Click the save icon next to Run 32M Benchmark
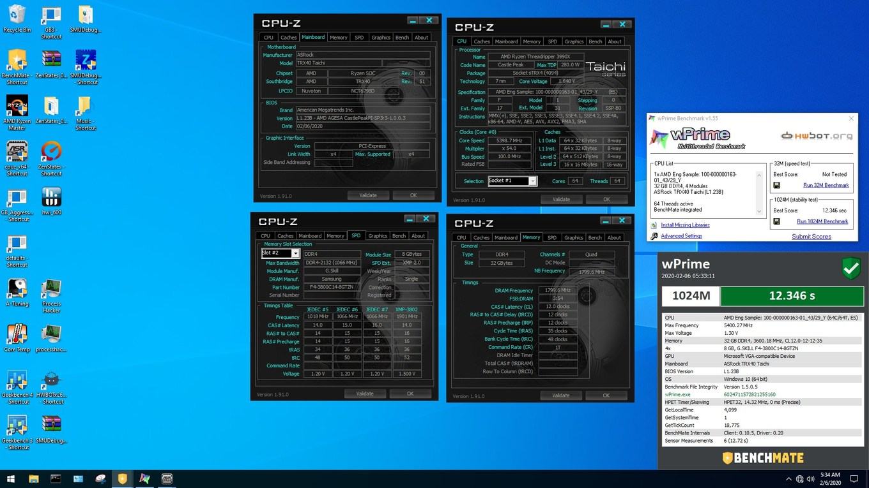 tap(776, 186)
